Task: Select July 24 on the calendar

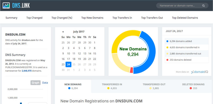Action: 68,65
